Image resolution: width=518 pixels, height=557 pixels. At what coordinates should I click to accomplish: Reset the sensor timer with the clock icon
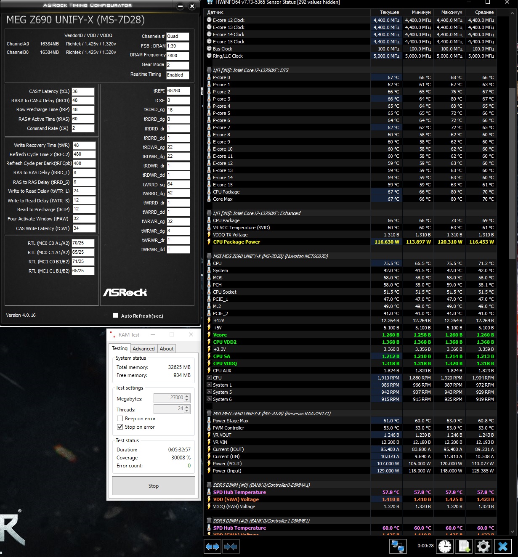[445, 546]
